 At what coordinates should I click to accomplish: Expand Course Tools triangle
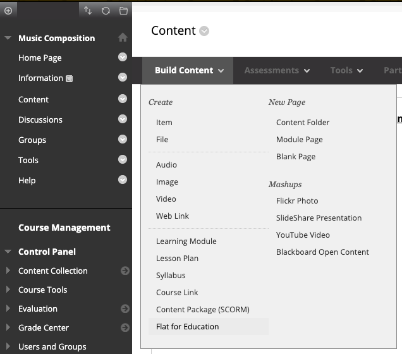pyautogui.click(x=8, y=290)
